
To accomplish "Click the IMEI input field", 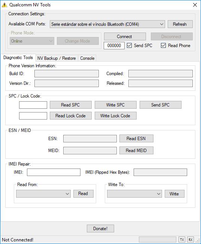I will click(54, 172).
